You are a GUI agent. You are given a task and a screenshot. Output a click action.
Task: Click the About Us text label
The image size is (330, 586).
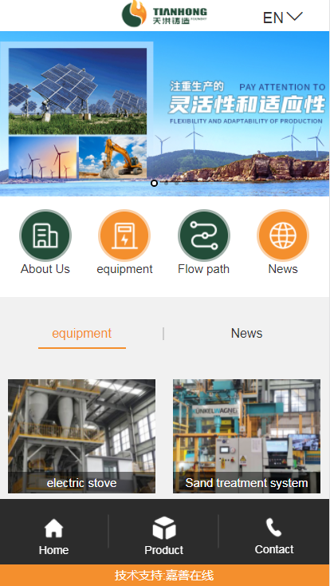(x=45, y=269)
